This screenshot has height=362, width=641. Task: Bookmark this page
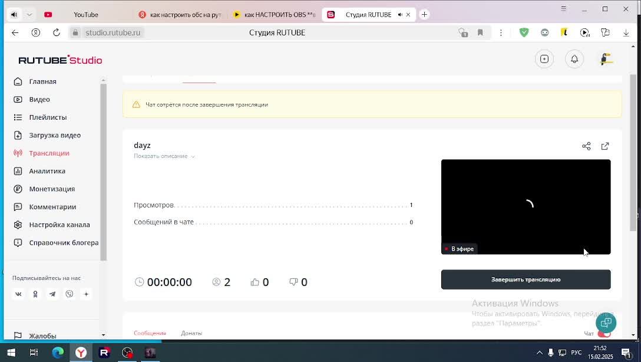click(x=480, y=33)
